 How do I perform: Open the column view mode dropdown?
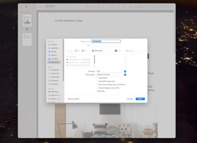pos(77,50)
